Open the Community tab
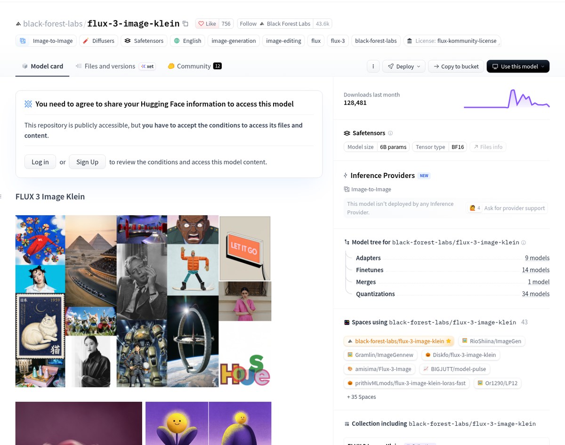The image size is (565, 445). point(194,66)
